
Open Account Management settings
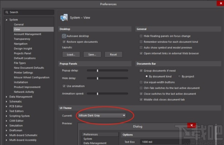coord(27,34)
